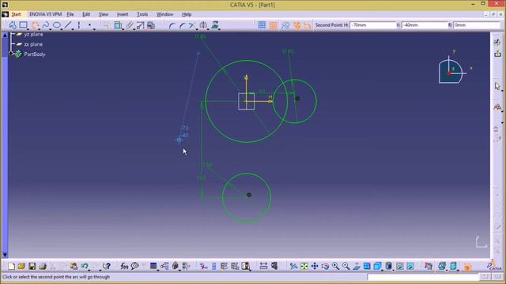The height and width of the screenshot is (284, 506).
Task: Select the Circle sketch tool
Action: point(35,25)
